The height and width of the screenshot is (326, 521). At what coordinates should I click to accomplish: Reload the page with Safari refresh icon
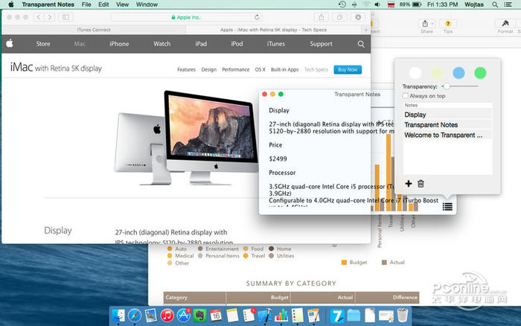coord(257,17)
